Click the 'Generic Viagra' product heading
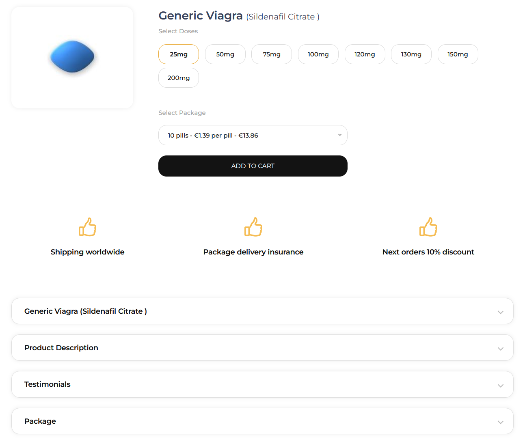525x444 pixels. pos(201,15)
